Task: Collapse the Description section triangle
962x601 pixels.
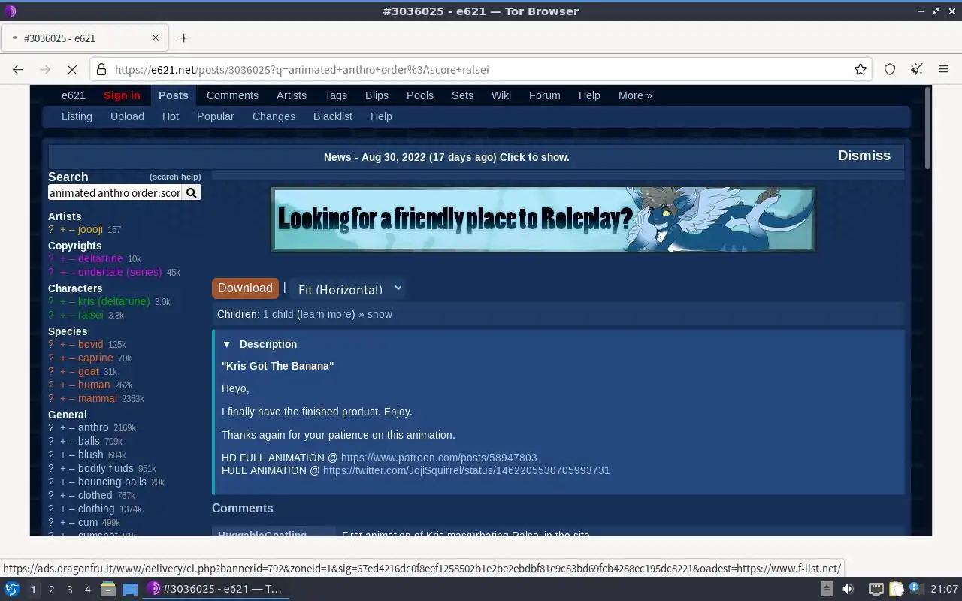Action: pos(227,344)
